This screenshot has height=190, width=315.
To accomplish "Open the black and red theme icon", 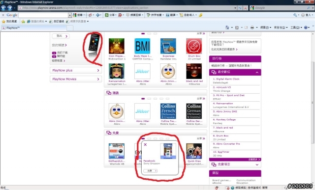I will point(194,71).
